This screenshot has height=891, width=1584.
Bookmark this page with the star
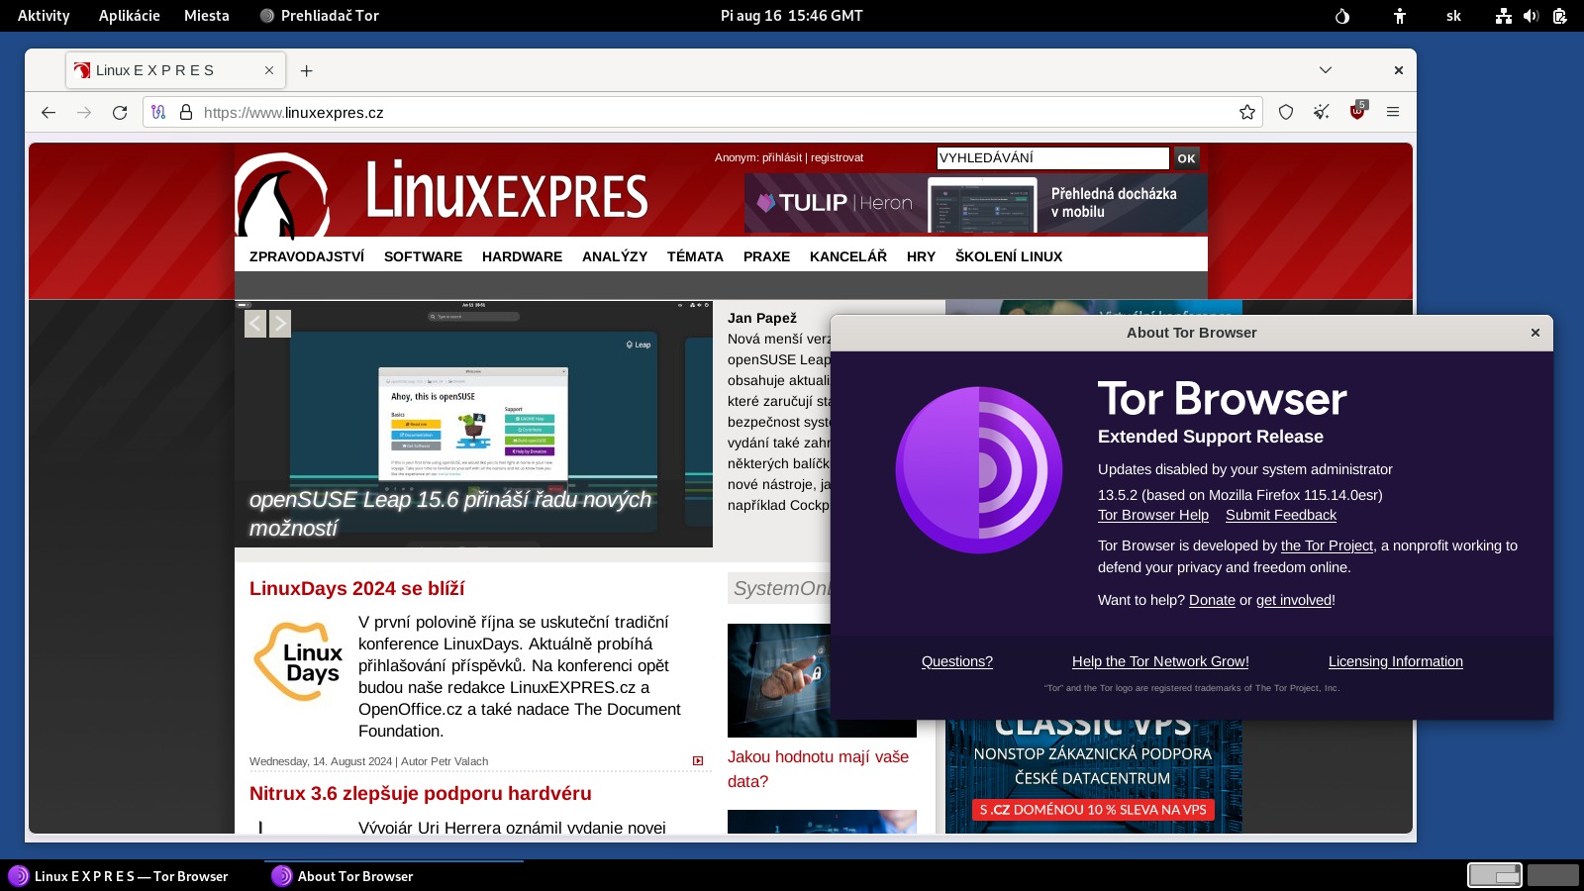pos(1247,113)
